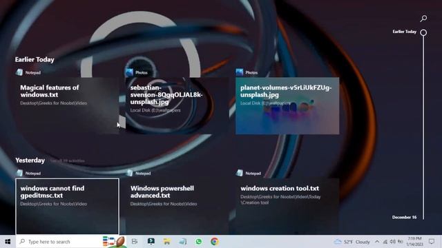Open the windows cannot find gpeditmsc.txt card
This screenshot has height=248, width=442.
click(x=67, y=207)
